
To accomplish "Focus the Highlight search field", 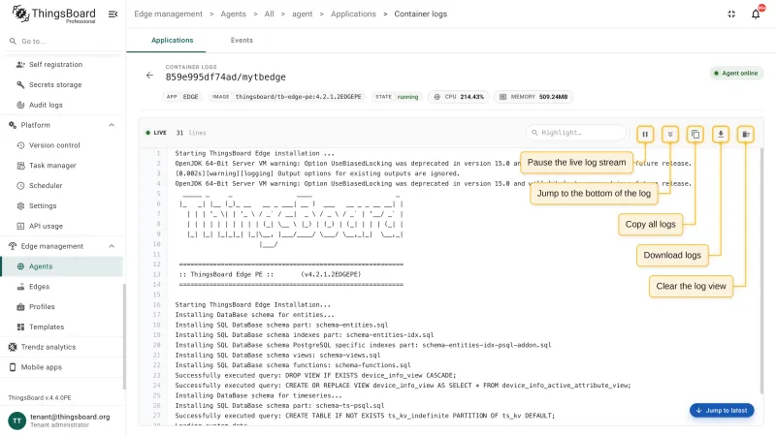I will 576,133.
